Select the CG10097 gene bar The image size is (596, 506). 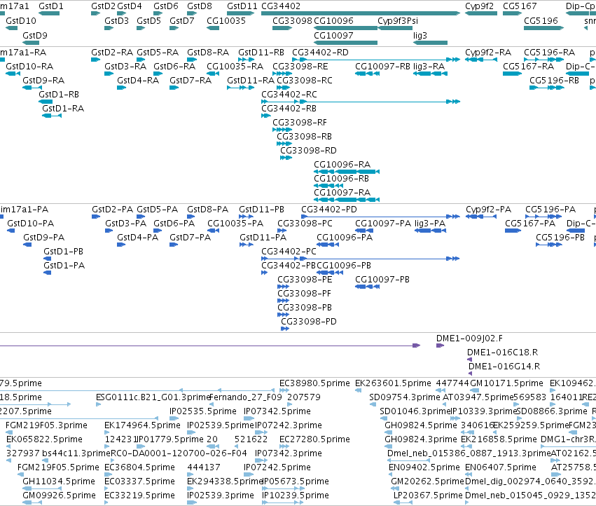[345, 43]
